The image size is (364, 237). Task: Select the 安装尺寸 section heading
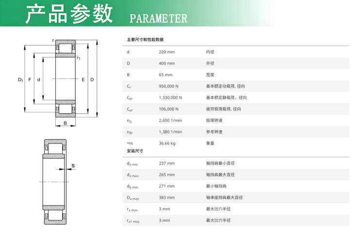(x=135, y=151)
